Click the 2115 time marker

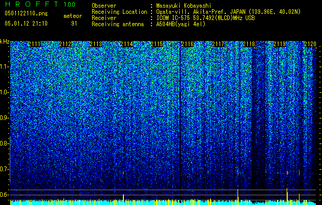[x=157, y=44]
